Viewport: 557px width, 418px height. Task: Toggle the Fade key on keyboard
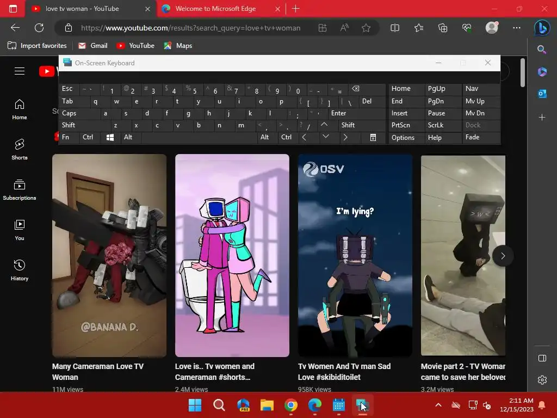pyautogui.click(x=481, y=137)
